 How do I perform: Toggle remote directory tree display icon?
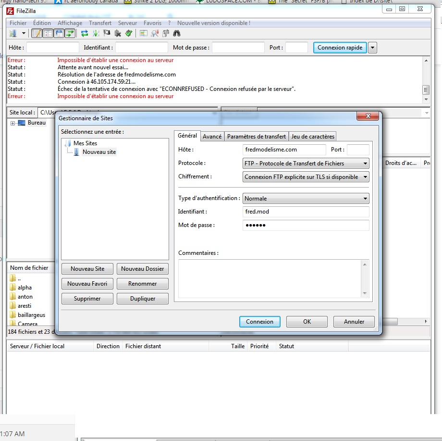pos(59,34)
